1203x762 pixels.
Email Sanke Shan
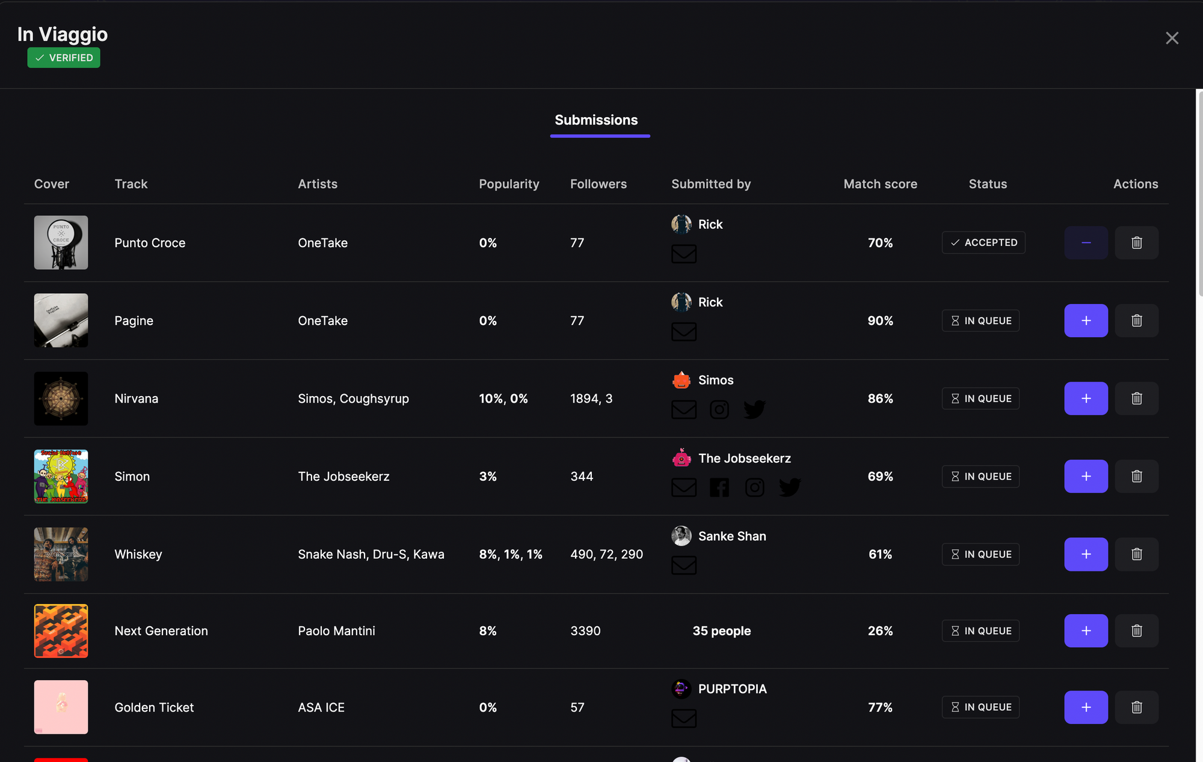[x=684, y=565]
